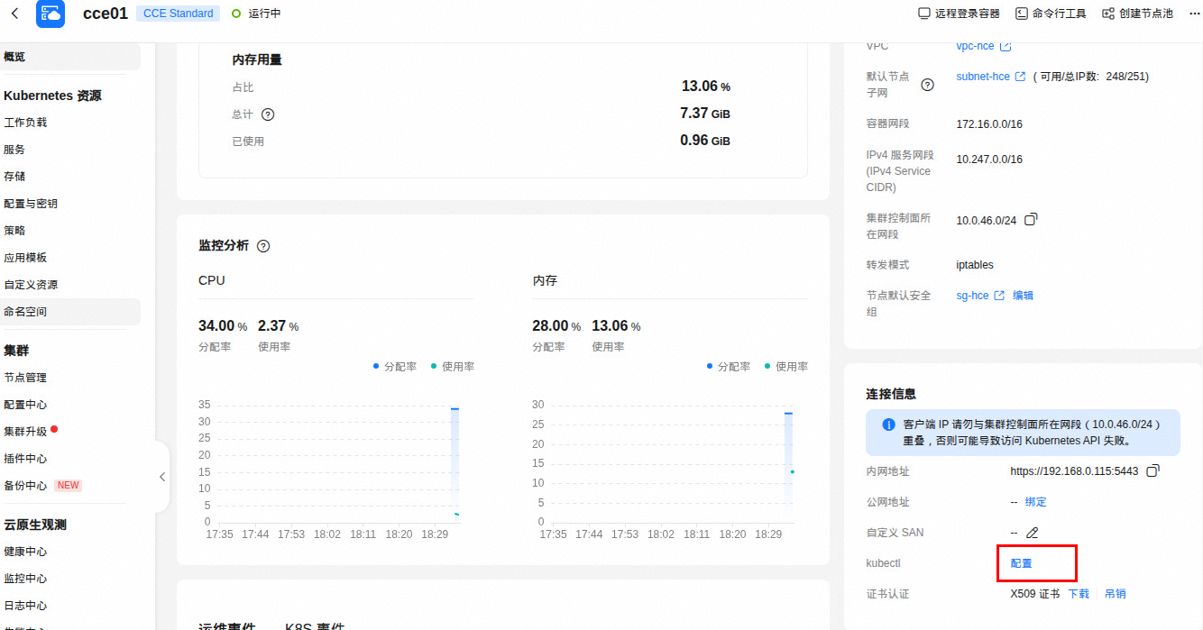
Task: Copy the intranet address https://192.168.0.115:5443
Action: (x=1152, y=471)
